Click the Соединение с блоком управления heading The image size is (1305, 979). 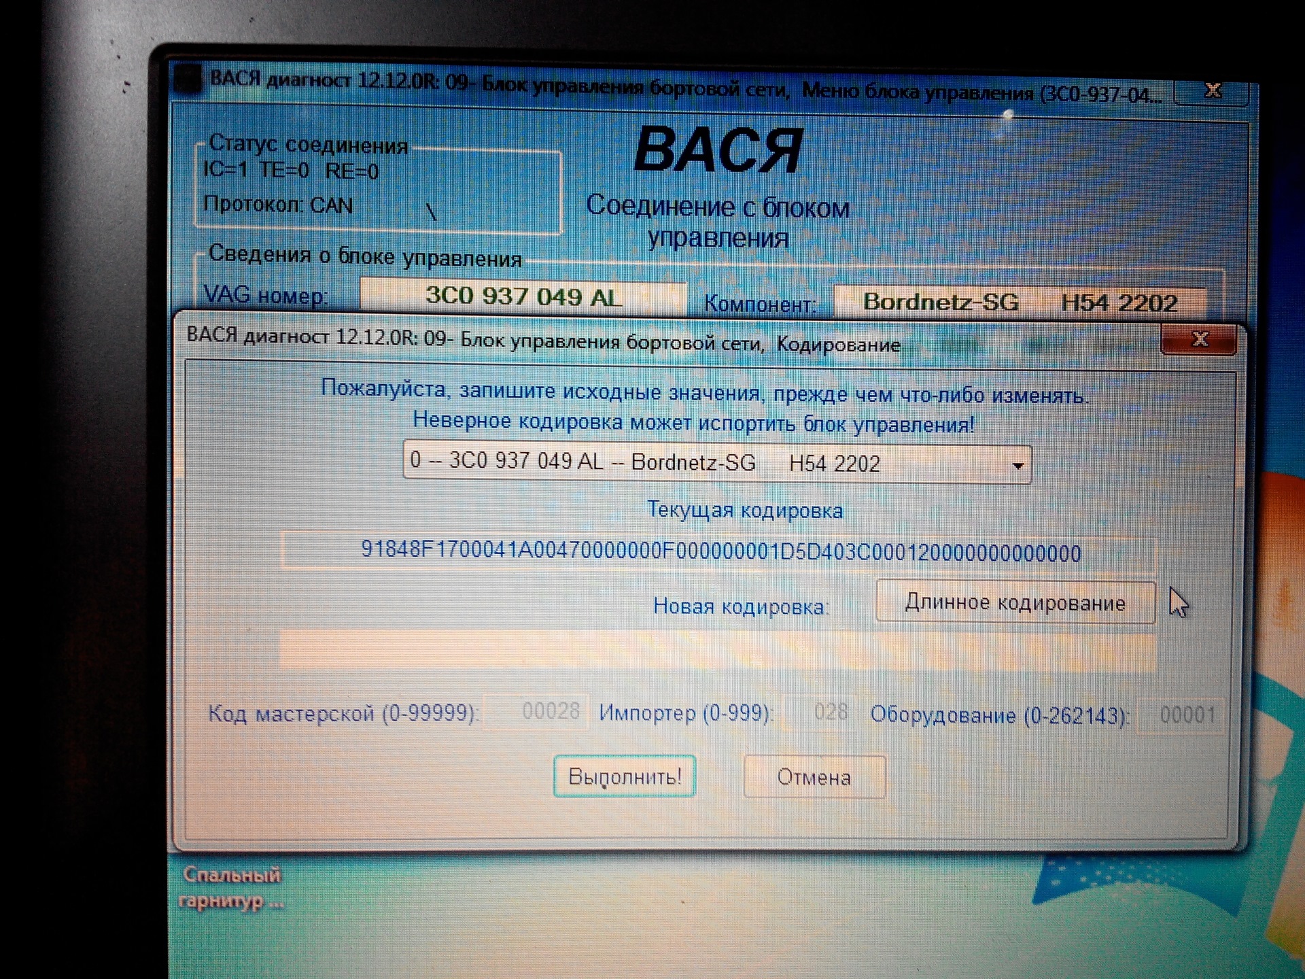718,222
